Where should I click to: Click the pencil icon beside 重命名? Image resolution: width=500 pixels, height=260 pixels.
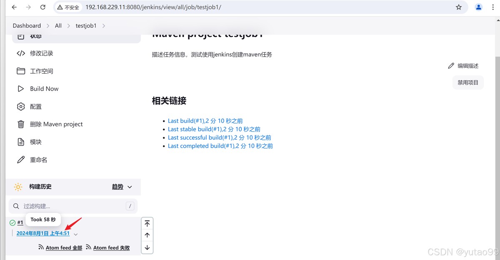click(x=21, y=160)
